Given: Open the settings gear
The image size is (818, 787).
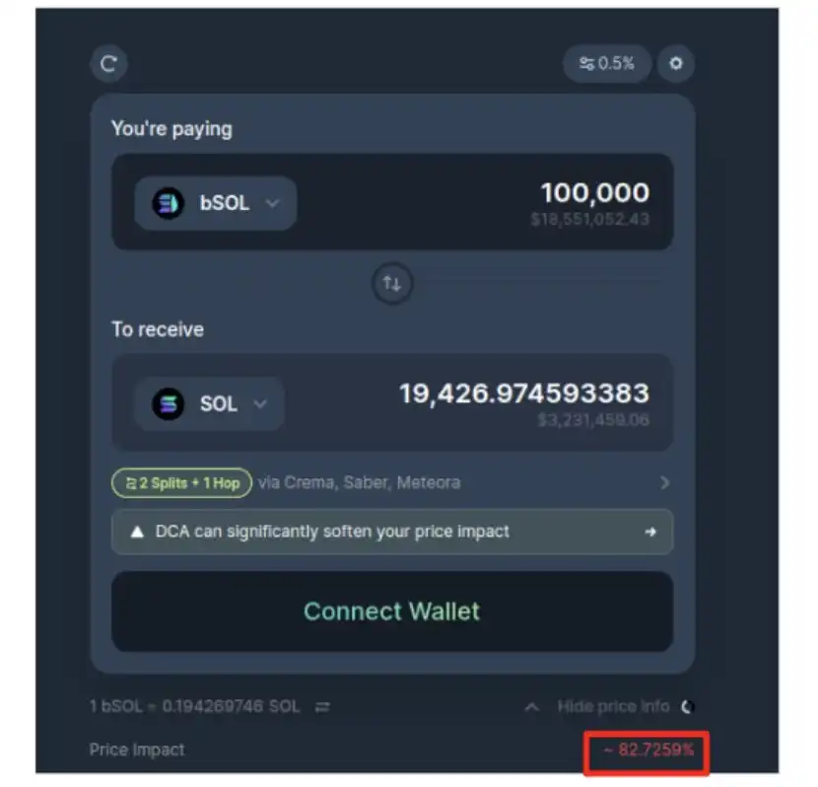Looking at the screenshot, I should 675,64.
